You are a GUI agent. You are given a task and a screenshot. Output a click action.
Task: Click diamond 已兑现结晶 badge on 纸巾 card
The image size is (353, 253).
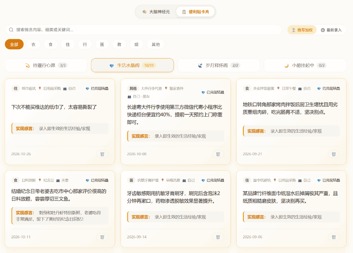tap(97, 89)
